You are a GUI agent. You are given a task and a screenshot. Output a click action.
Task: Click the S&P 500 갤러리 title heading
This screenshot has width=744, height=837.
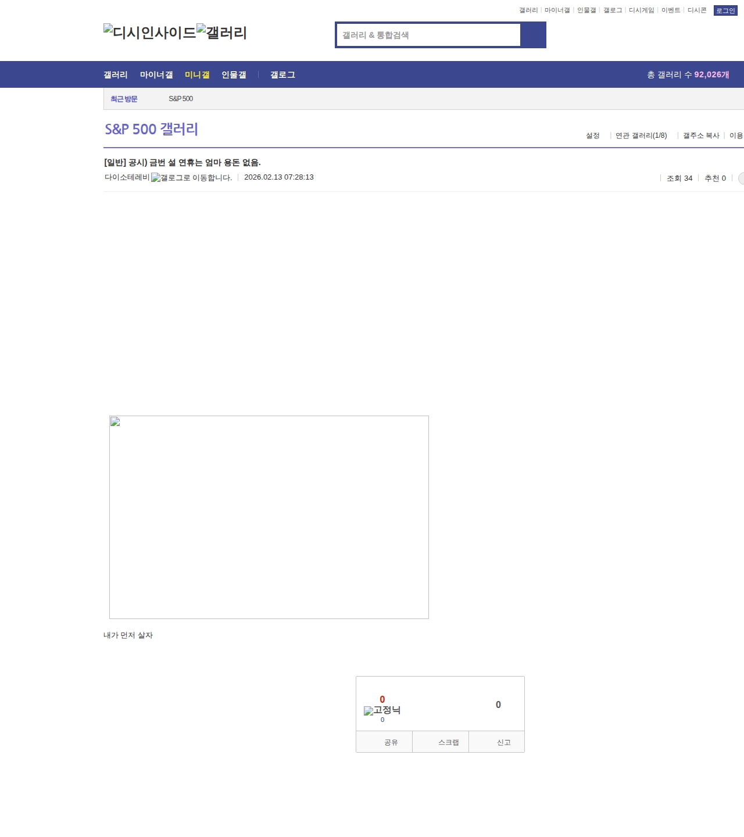click(151, 129)
